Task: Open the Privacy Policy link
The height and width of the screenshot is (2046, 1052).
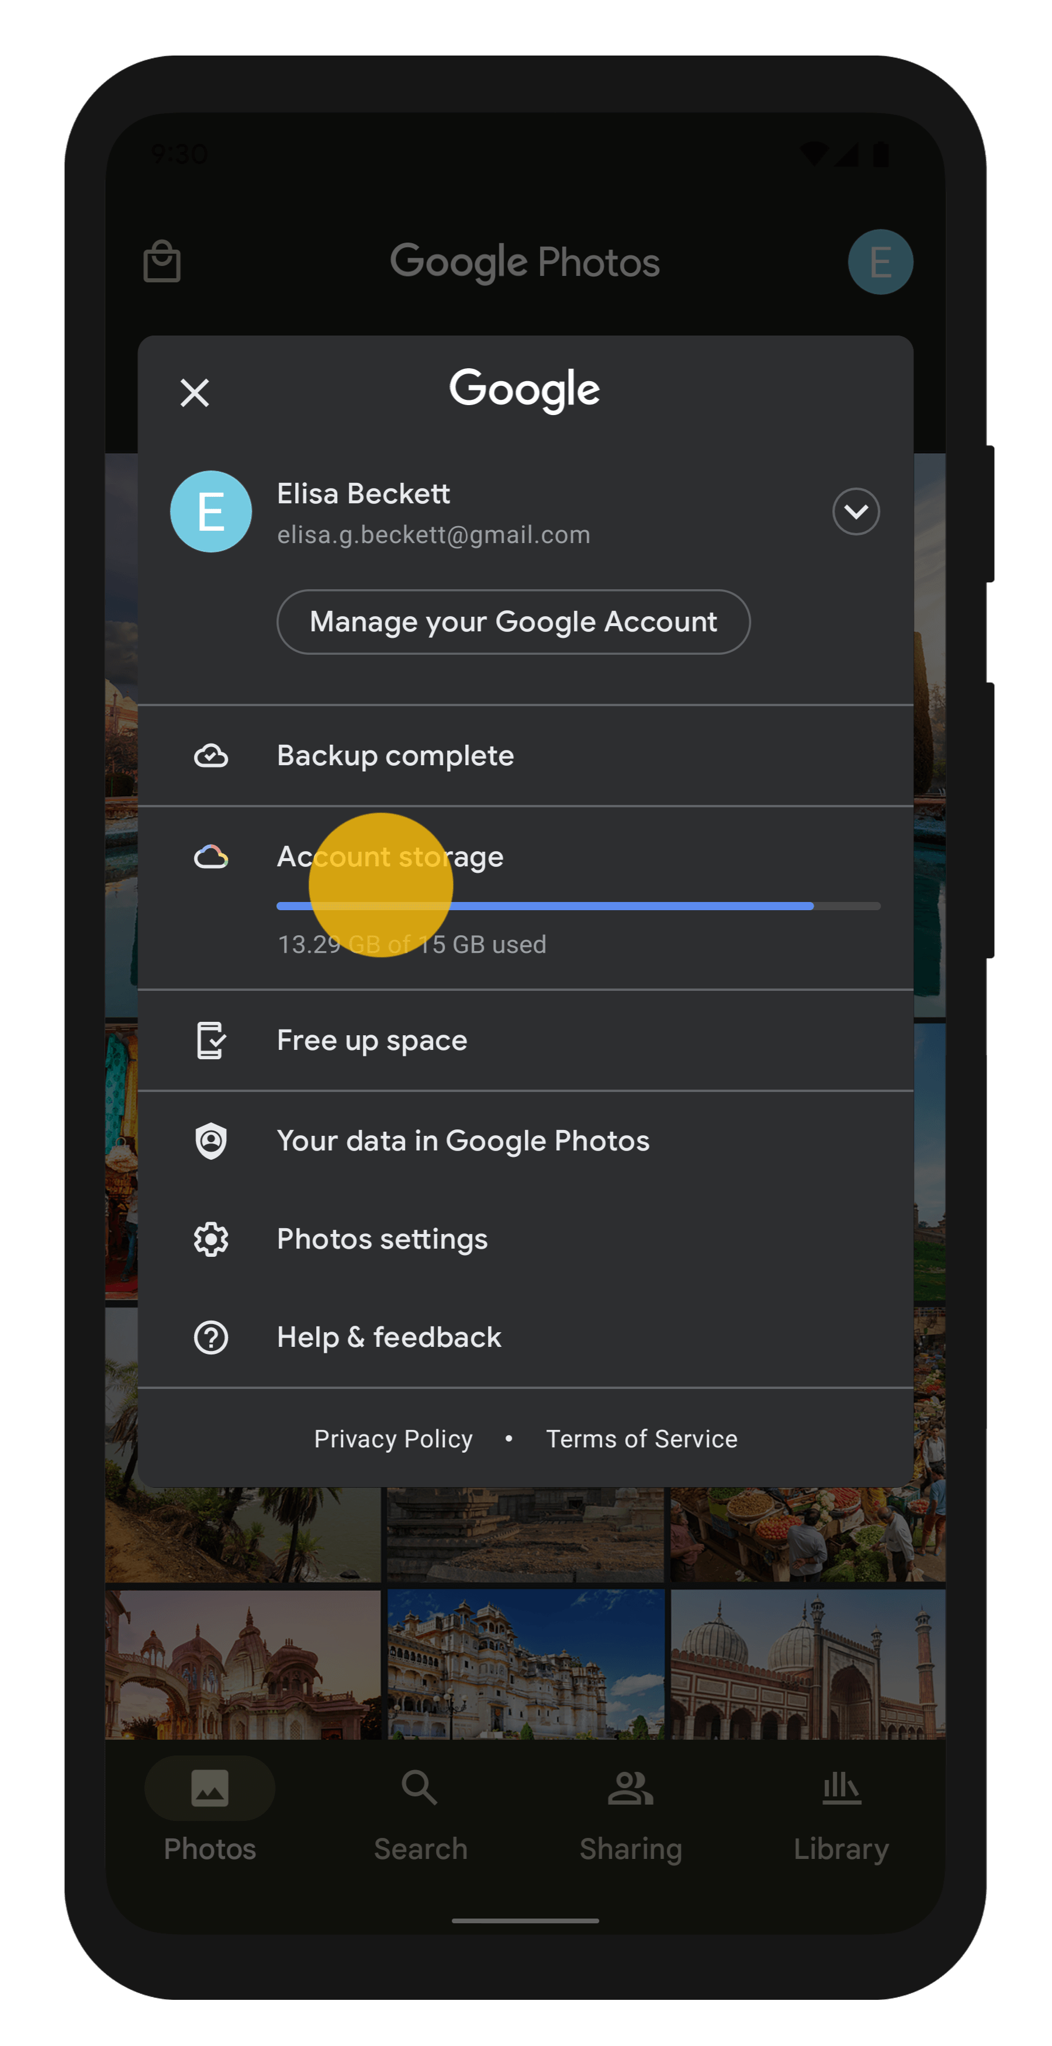Action: click(393, 1439)
